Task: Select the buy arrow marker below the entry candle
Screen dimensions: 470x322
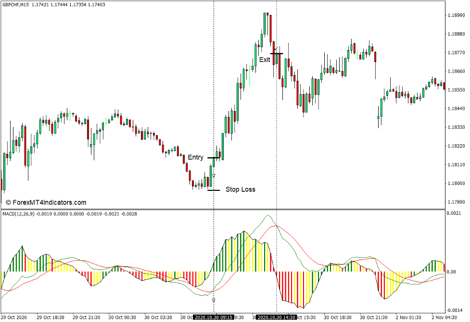Action: pyautogui.click(x=213, y=175)
